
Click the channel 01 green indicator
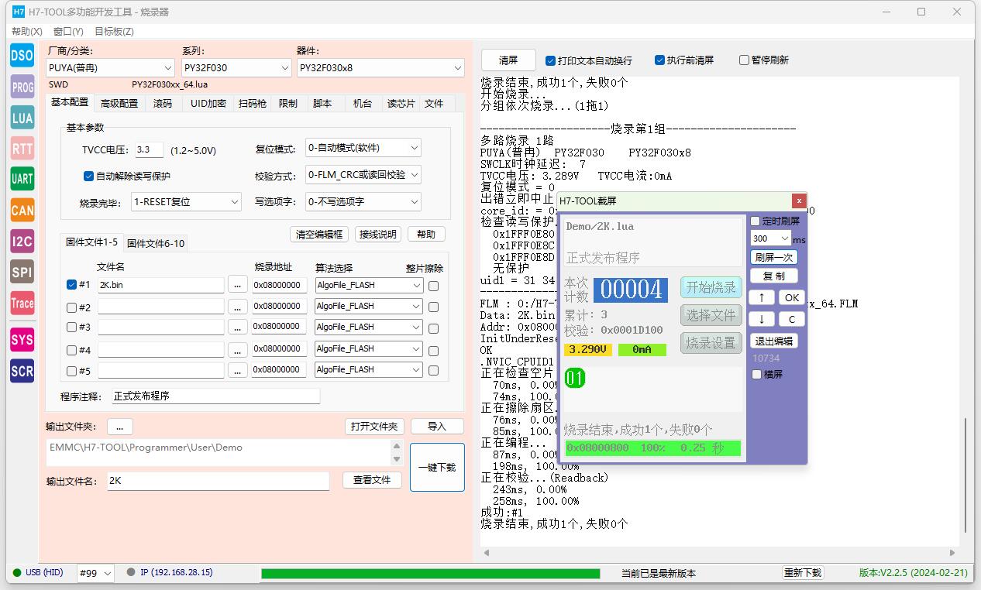coord(574,379)
